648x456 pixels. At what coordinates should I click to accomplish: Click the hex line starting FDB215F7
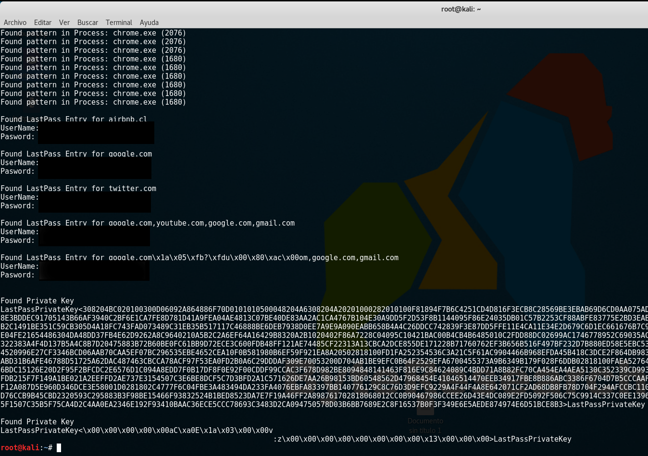coord(324,379)
